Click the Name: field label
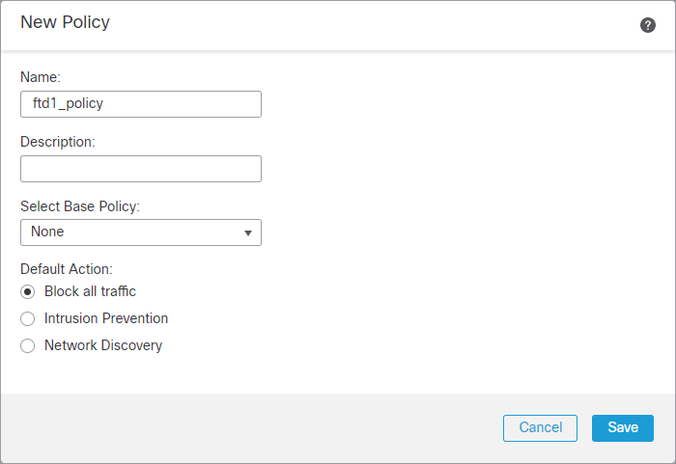Viewport: 676px width, 464px height. (41, 77)
